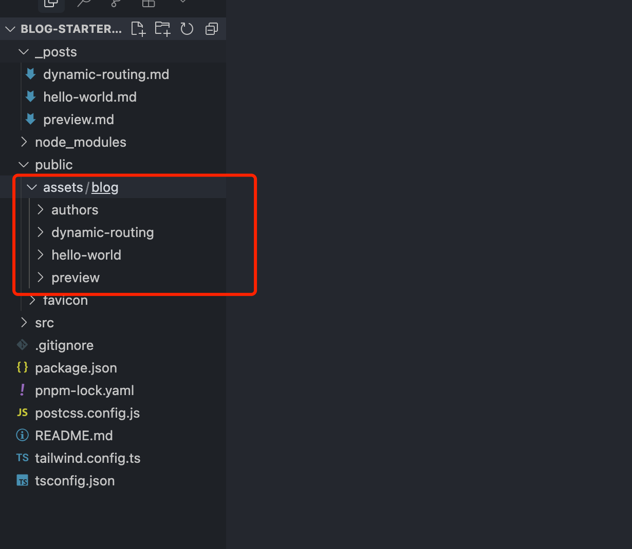This screenshot has width=632, height=549.
Task: Open hello-world.md file
Action: [x=90, y=97]
